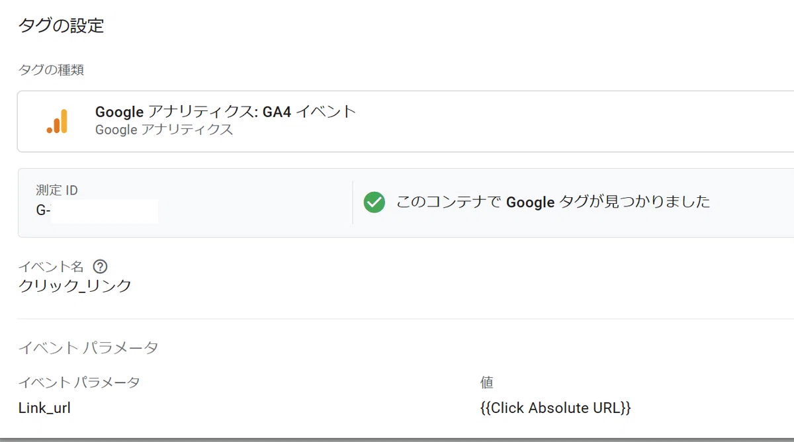
Task: Select the Link_url parameter name
Action: coord(44,408)
